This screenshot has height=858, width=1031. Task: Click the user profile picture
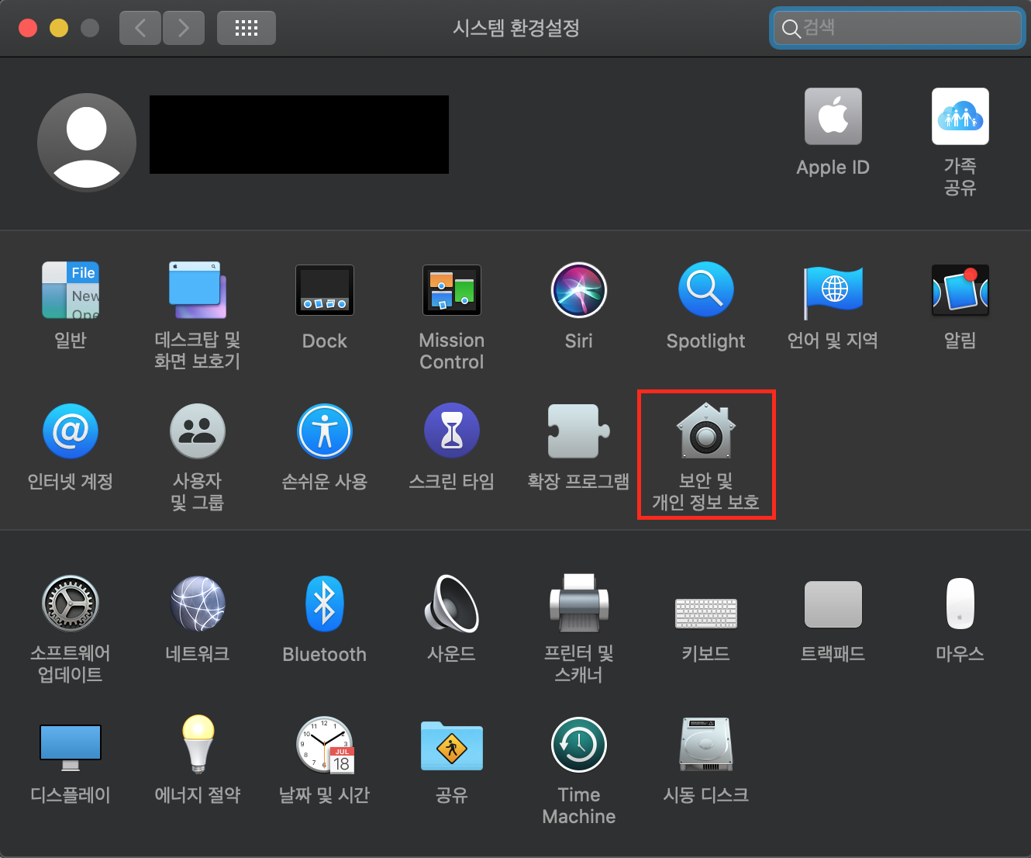point(86,142)
